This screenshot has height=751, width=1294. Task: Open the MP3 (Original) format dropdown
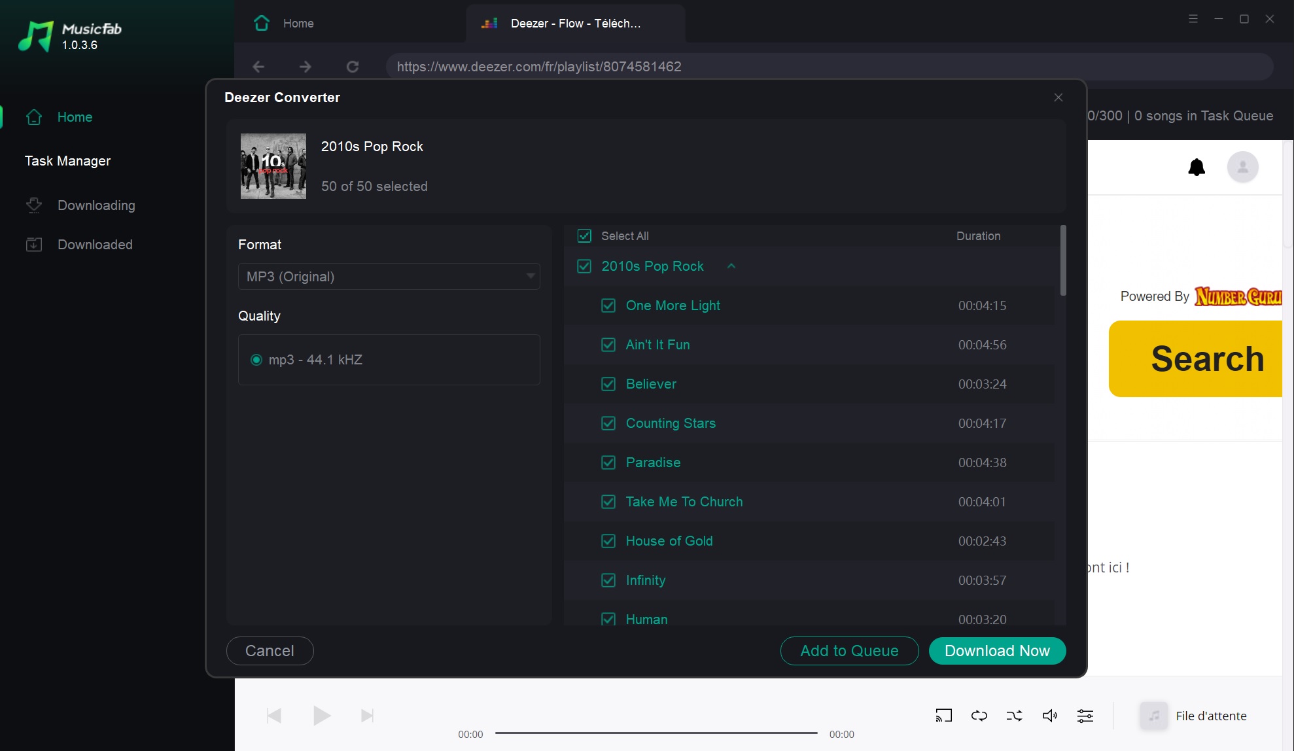(x=389, y=277)
